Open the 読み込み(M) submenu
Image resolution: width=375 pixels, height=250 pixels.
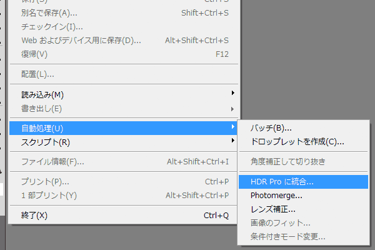click(x=124, y=95)
